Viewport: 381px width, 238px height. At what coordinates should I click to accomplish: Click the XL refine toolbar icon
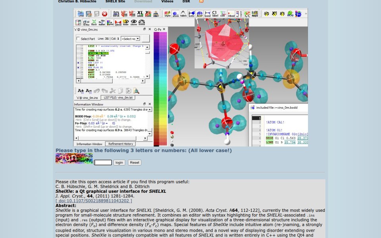[140, 14]
